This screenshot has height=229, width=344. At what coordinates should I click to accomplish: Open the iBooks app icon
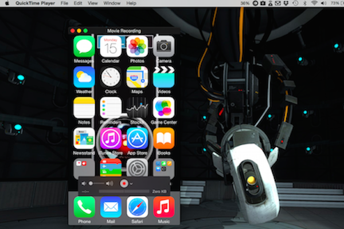[x=163, y=139]
